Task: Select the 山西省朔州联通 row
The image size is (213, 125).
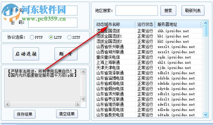Action: tap(148, 52)
